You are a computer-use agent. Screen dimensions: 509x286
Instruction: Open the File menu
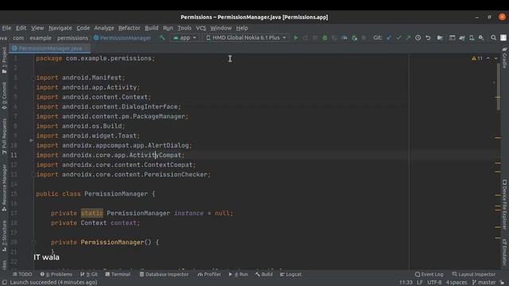click(6, 28)
